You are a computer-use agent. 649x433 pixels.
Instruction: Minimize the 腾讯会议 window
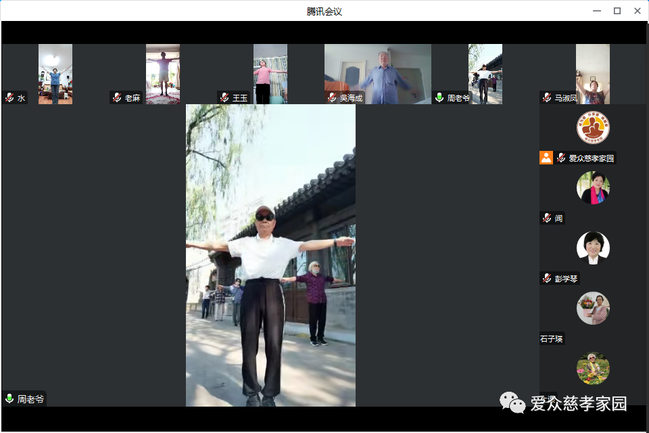pos(596,11)
